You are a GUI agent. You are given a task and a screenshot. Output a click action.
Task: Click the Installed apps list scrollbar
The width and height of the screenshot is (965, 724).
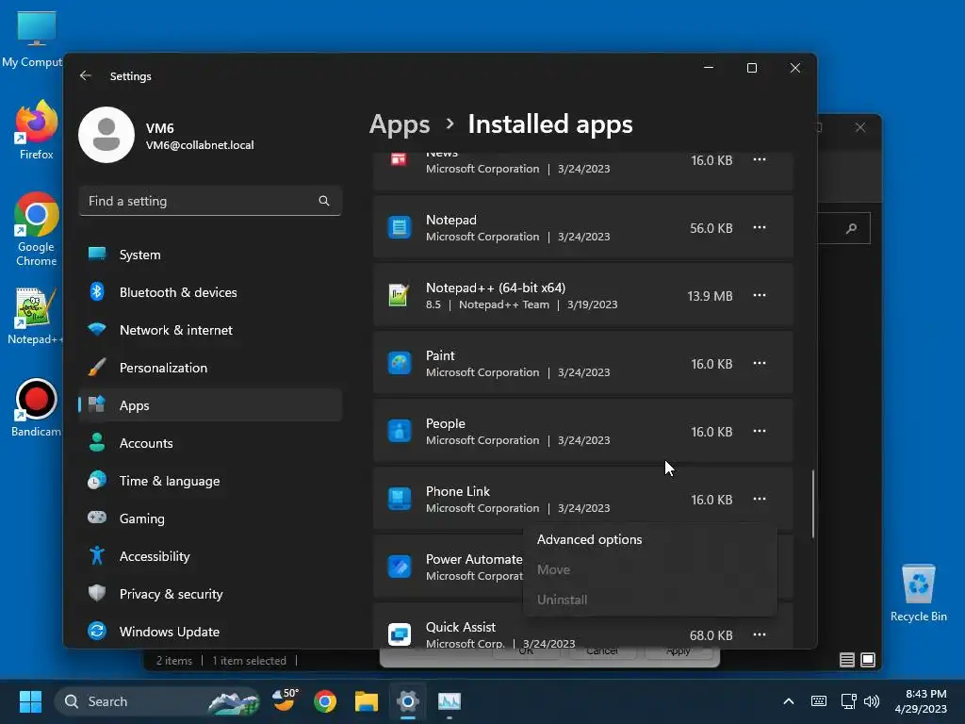click(x=813, y=503)
